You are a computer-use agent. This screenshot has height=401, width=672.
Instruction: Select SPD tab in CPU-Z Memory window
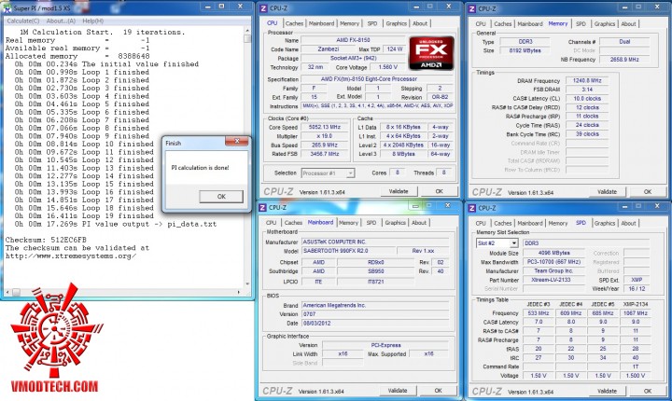coord(581,24)
